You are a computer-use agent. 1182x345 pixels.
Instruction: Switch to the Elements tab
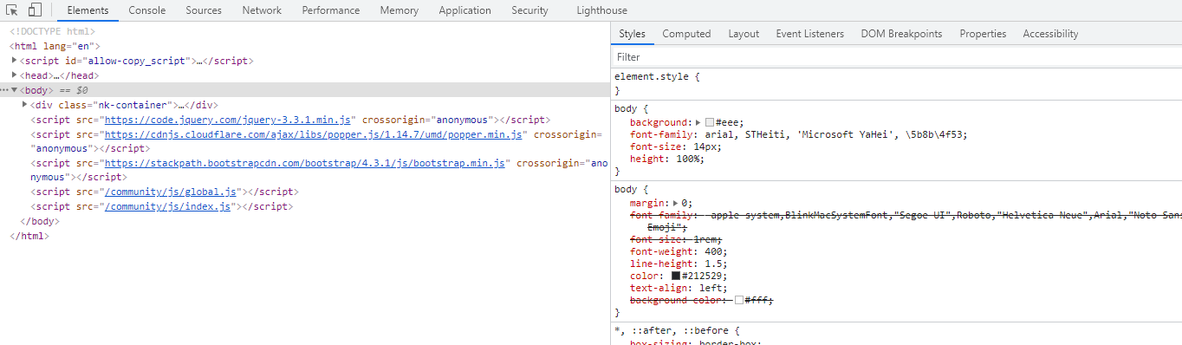[88, 10]
